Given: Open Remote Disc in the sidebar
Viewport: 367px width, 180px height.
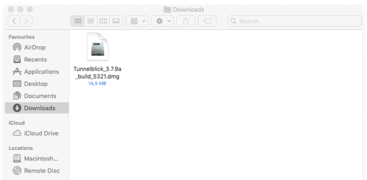Looking at the screenshot, I should coord(37,171).
